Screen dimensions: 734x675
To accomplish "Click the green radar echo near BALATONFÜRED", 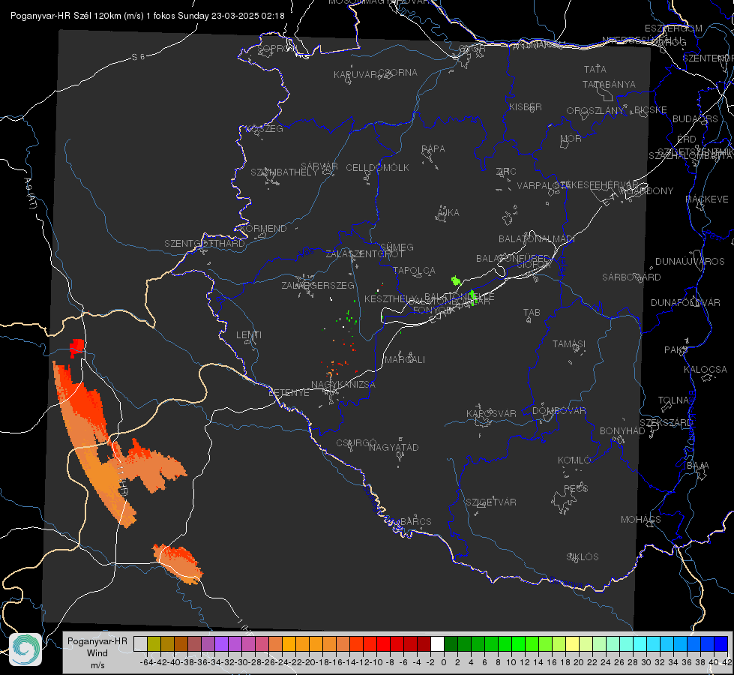I will [456, 281].
